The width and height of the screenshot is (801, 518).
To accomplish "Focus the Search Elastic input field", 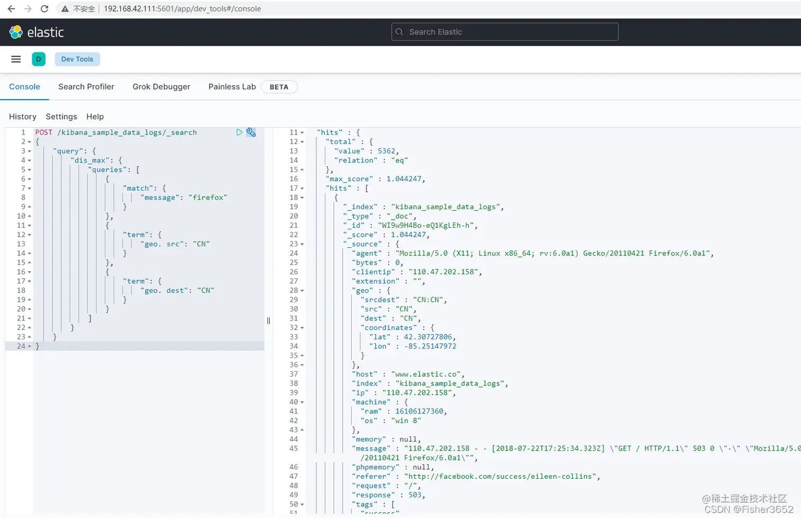I will click(x=505, y=32).
